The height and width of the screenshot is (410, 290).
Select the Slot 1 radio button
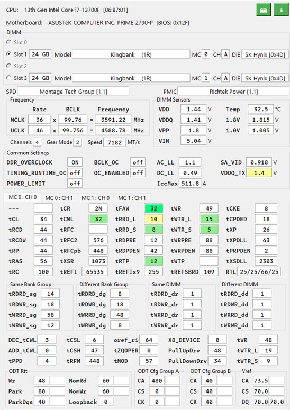[x=8, y=54]
